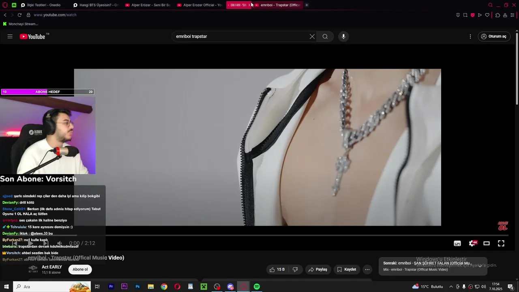This screenshot has height=292, width=519.
Task: Open volume control in system tray
Action: (x=483, y=287)
